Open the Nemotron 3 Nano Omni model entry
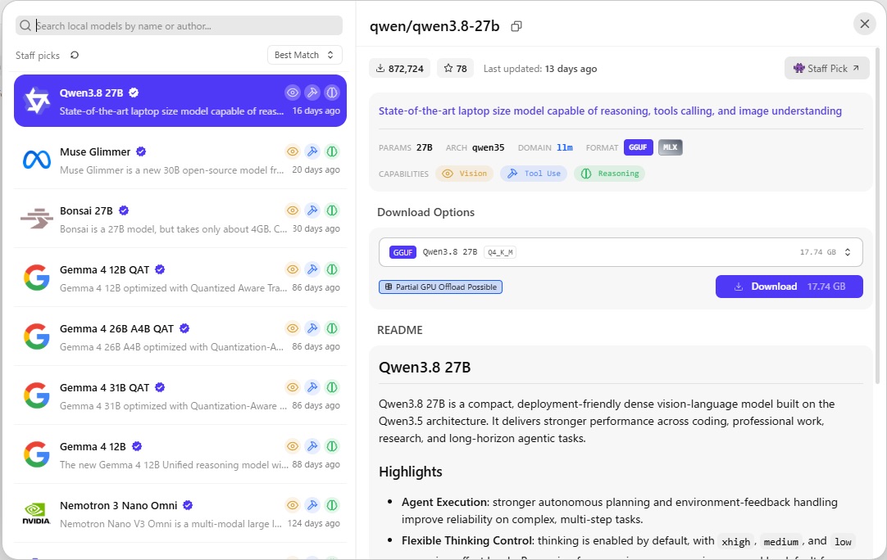 pos(180,513)
